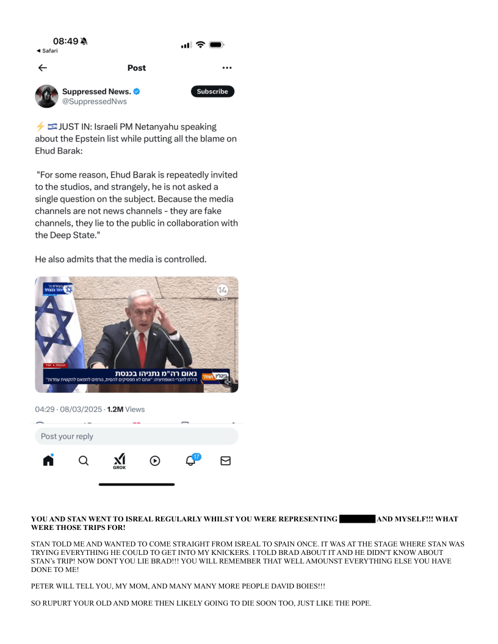
Task: Open Suppressed News profile avatar
Action: click(46, 96)
